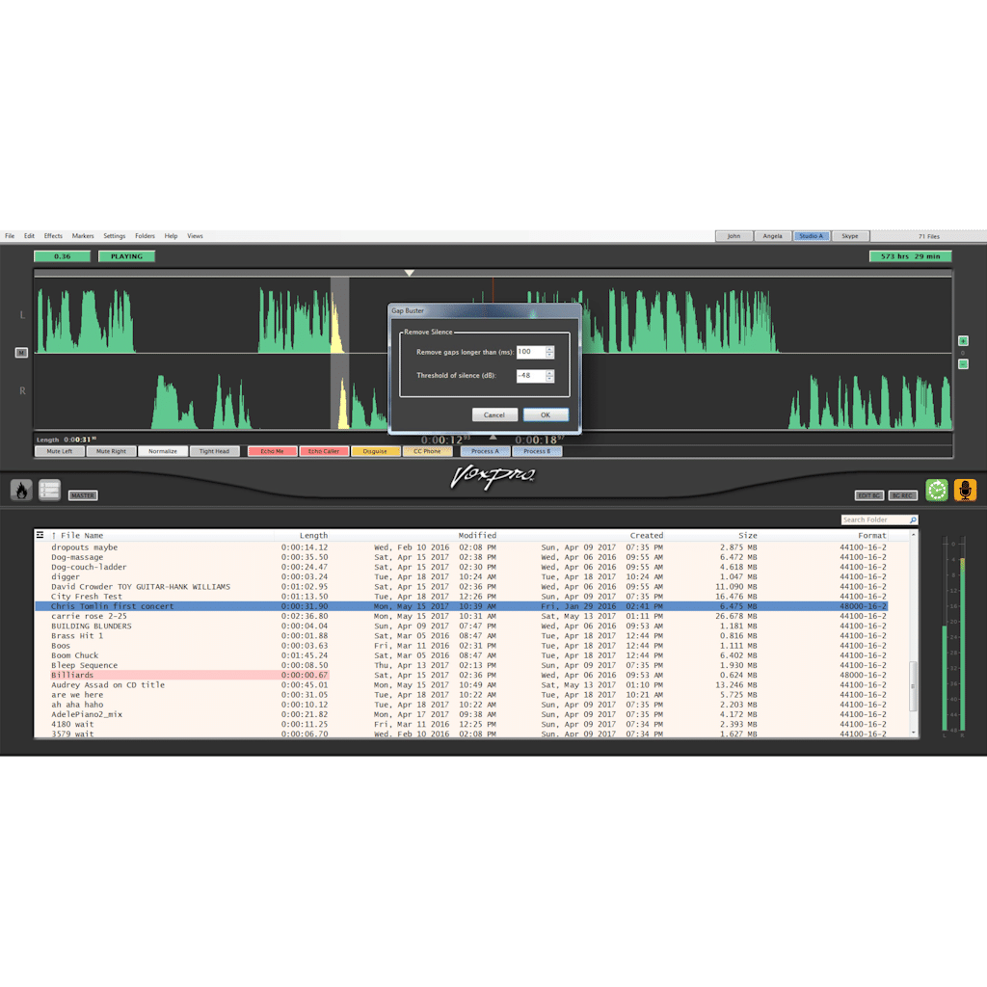Click the Threshold of silence field
Viewport: 987px width, 987px height.
[x=531, y=376]
